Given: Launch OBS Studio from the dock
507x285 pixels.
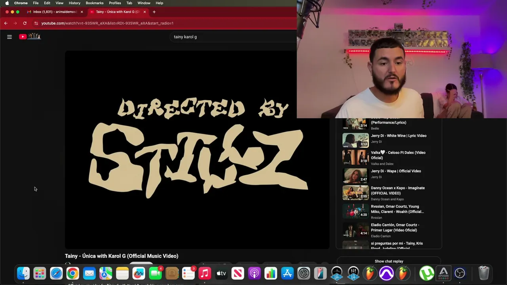Looking at the screenshot, I should tap(460, 273).
